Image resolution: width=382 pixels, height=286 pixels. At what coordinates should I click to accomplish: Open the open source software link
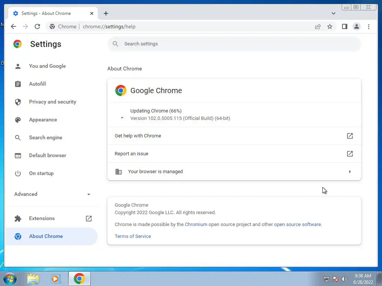click(297, 224)
